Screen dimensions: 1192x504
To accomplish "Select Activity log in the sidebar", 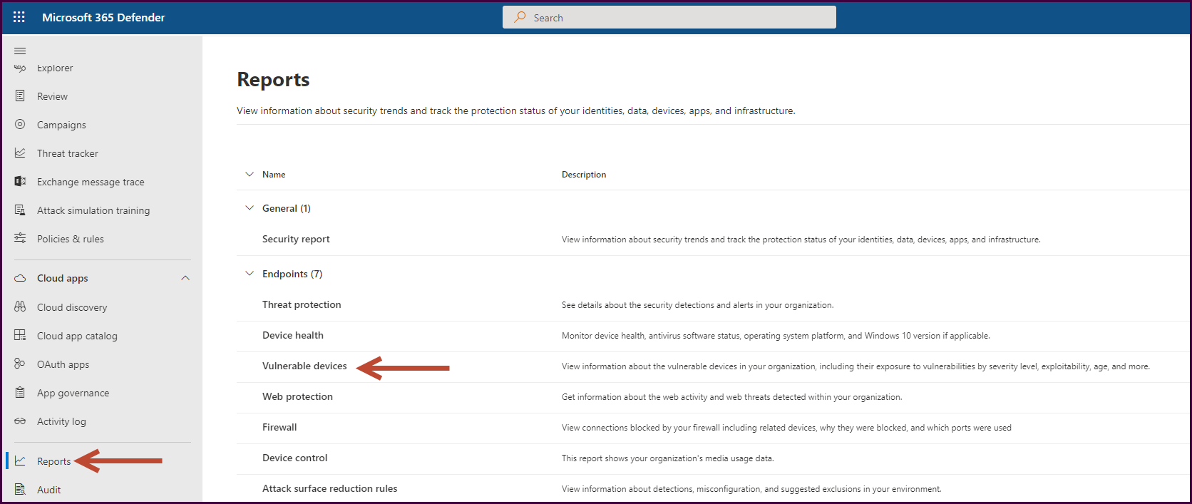I will coord(61,421).
